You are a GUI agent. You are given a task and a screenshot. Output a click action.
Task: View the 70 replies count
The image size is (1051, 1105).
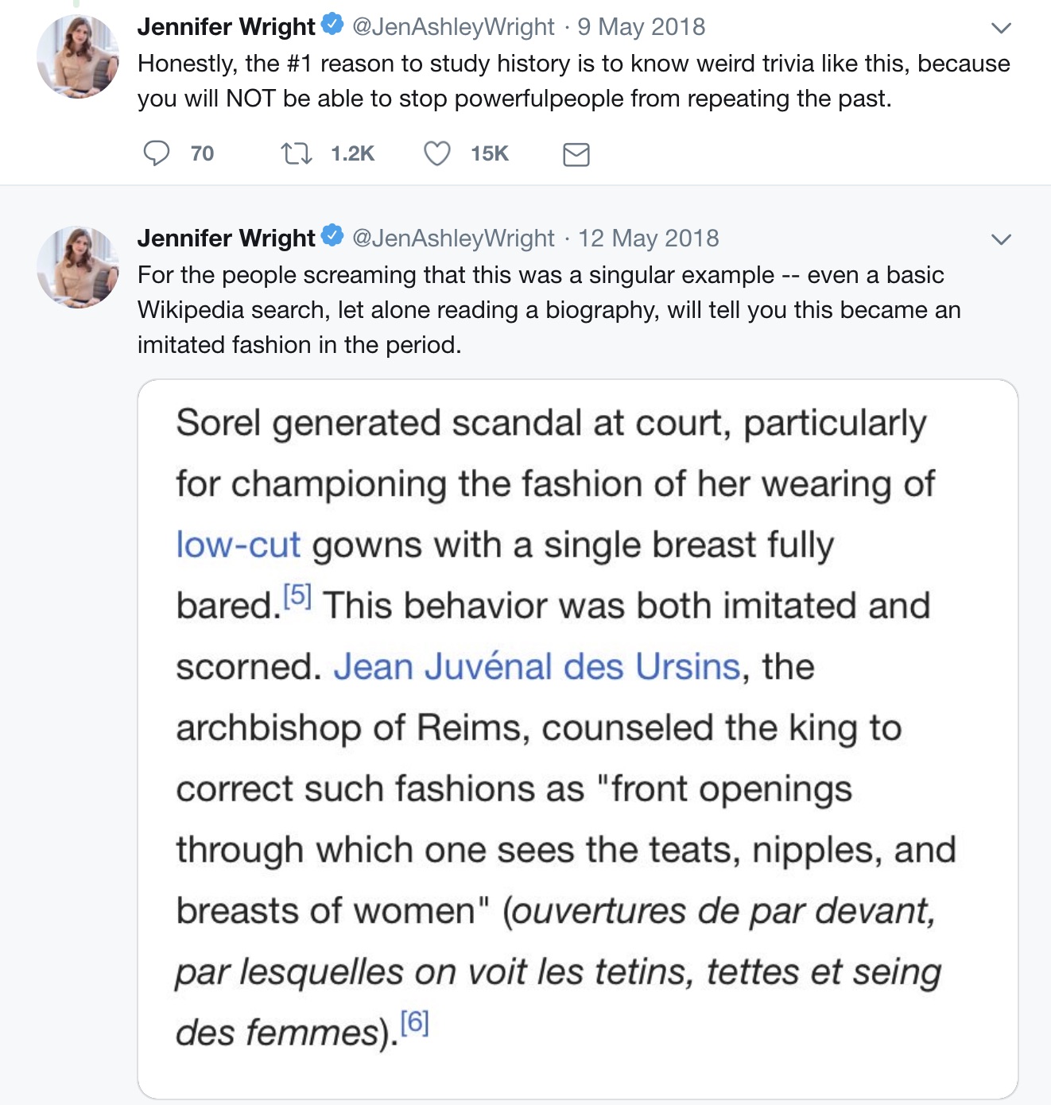tap(202, 153)
